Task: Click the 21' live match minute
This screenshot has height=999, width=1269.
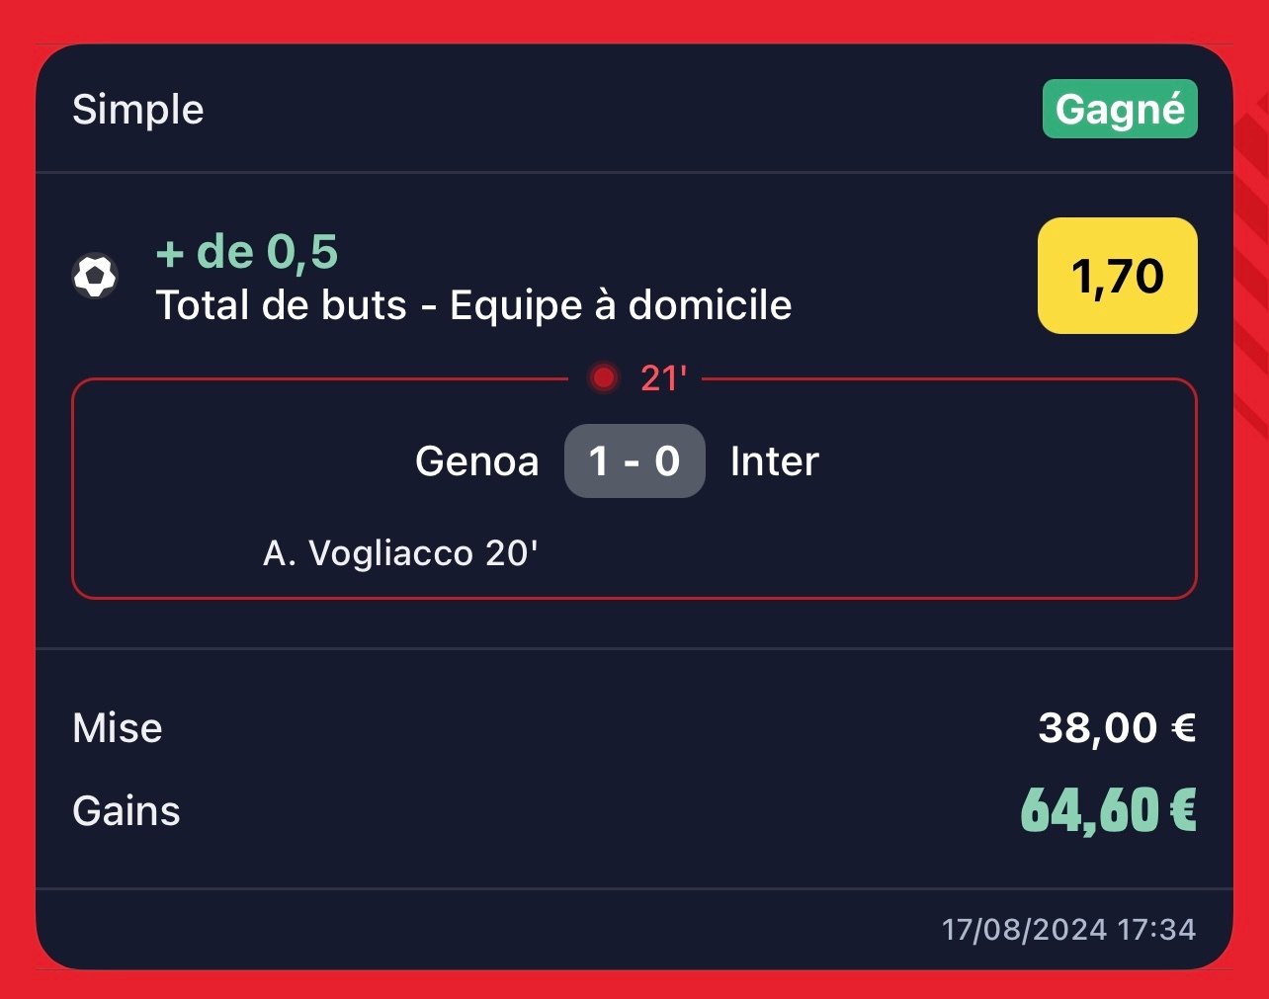Action: (663, 377)
